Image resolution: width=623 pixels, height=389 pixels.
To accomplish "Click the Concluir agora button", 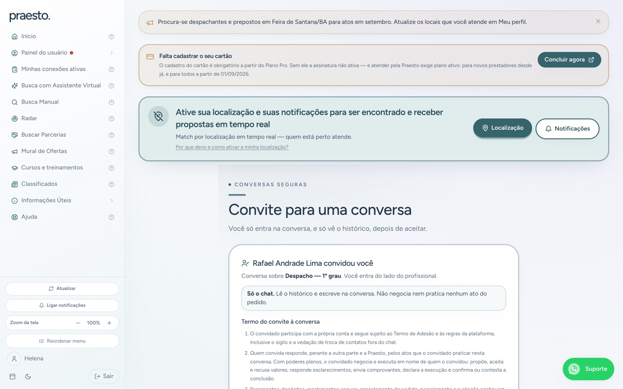I will [569, 60].
